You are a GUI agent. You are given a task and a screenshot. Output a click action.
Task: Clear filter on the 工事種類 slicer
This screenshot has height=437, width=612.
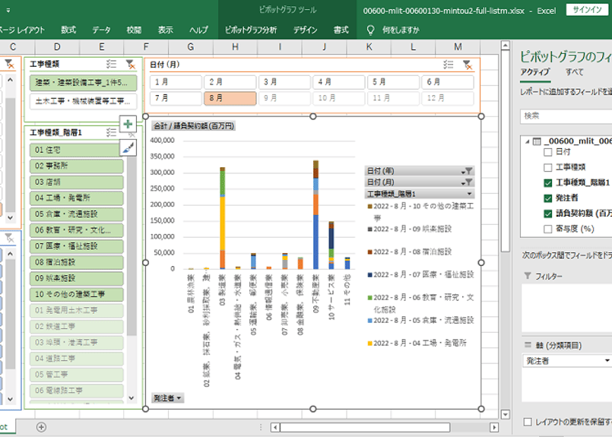pos(130,65)
